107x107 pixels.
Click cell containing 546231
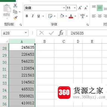pyautogui.click(x=22, y=61)
